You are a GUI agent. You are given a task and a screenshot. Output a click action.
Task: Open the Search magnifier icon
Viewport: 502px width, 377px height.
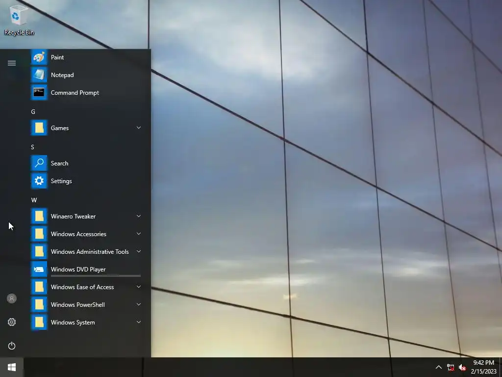[x=39, y=163]
